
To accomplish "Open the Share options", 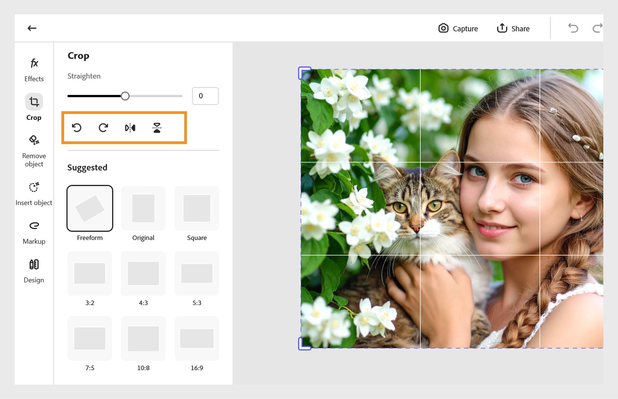I will (x=513, y=28).
